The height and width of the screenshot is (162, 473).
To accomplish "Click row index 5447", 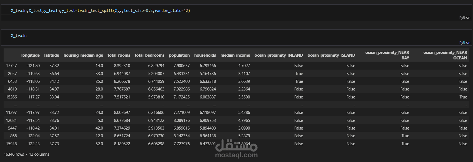I will click(12, 128).
